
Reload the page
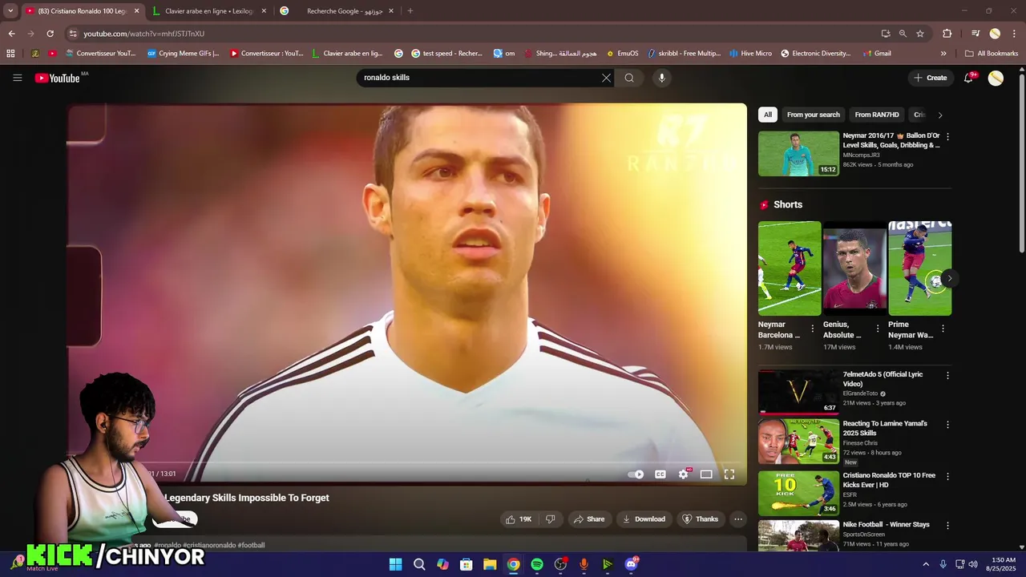point(50,34)
